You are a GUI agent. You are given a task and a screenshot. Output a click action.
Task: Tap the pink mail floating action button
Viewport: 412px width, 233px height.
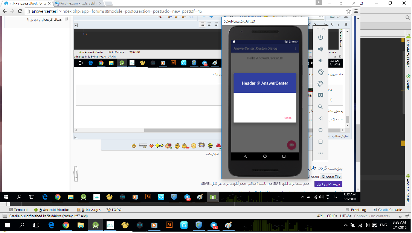(x=291, y=145)
